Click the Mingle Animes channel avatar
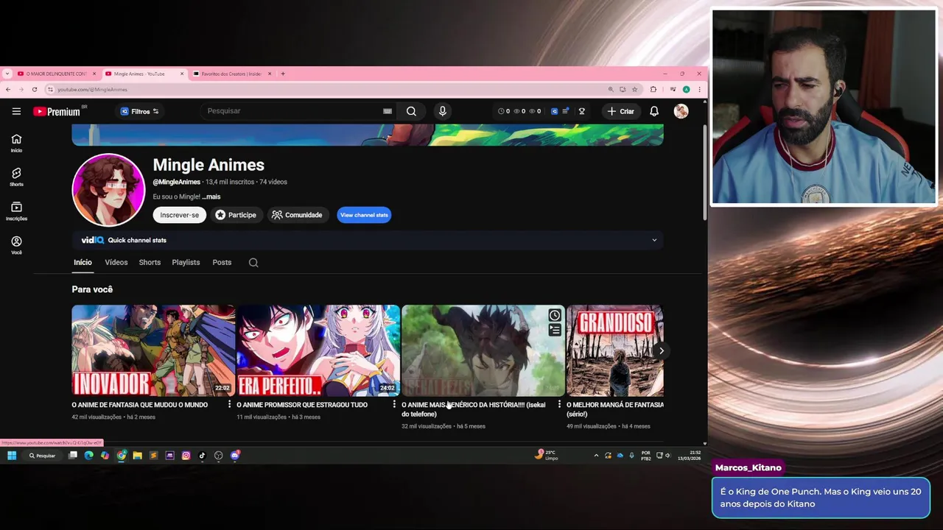 tap(108, 190)
